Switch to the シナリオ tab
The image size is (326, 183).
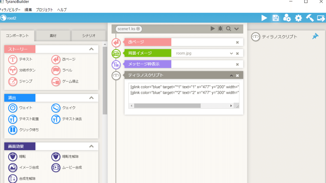click(x=89, y=36)
